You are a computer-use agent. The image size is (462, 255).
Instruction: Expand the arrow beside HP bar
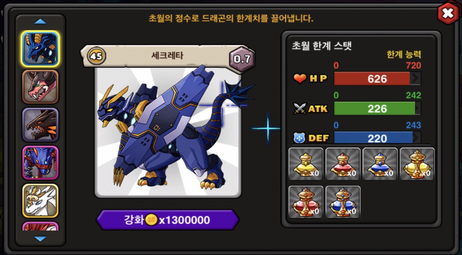415,79
